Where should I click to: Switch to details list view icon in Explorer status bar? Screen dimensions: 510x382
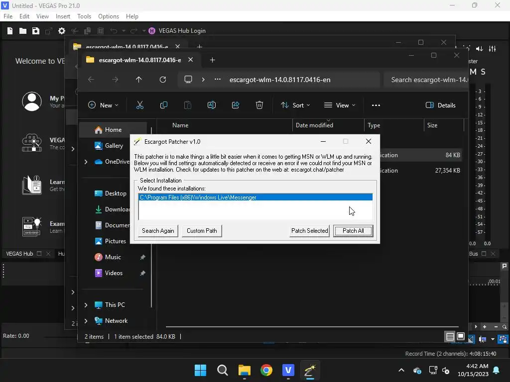[450, 337]
